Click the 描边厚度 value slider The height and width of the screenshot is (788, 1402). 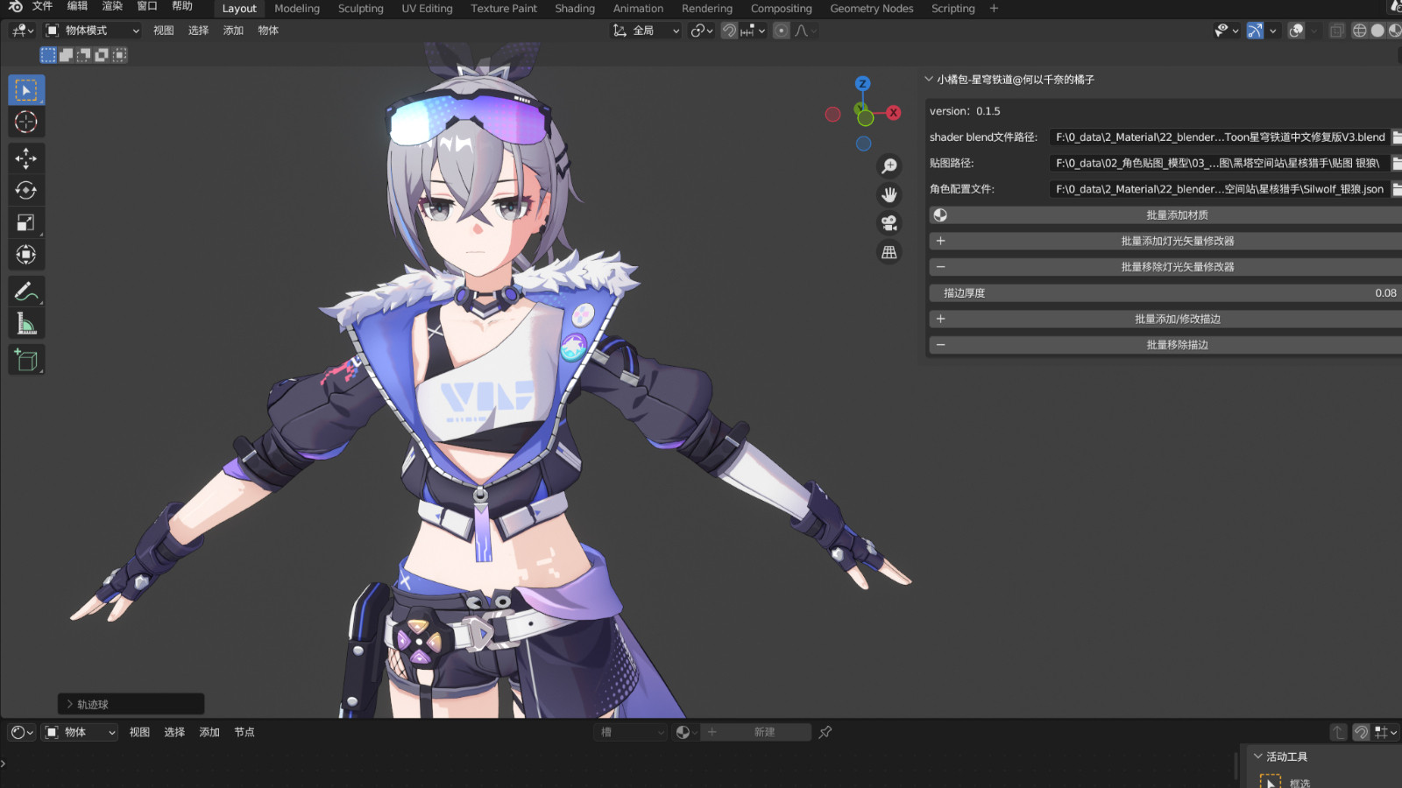(x=1165, y=293)
